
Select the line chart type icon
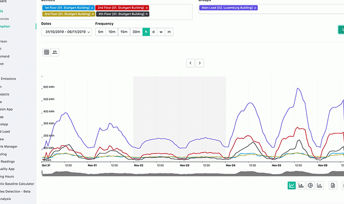[291, 185]
